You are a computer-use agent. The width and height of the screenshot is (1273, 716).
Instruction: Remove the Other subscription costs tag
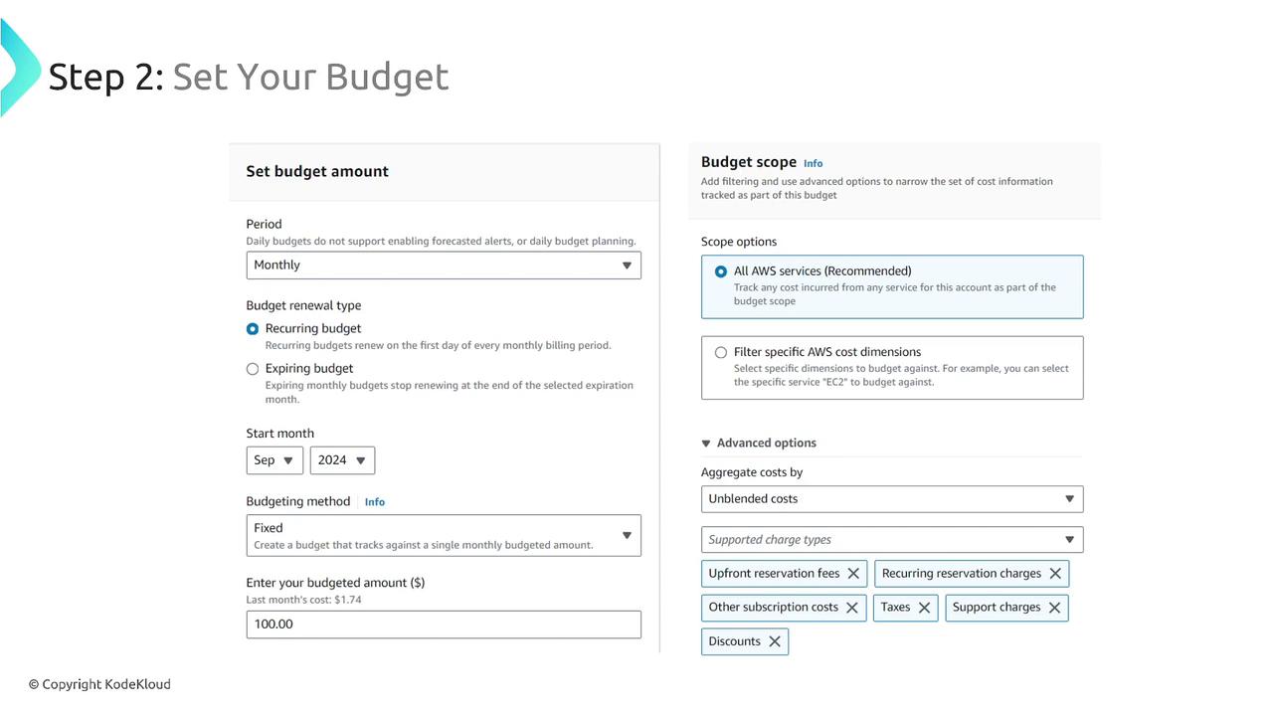click(852, 608)
